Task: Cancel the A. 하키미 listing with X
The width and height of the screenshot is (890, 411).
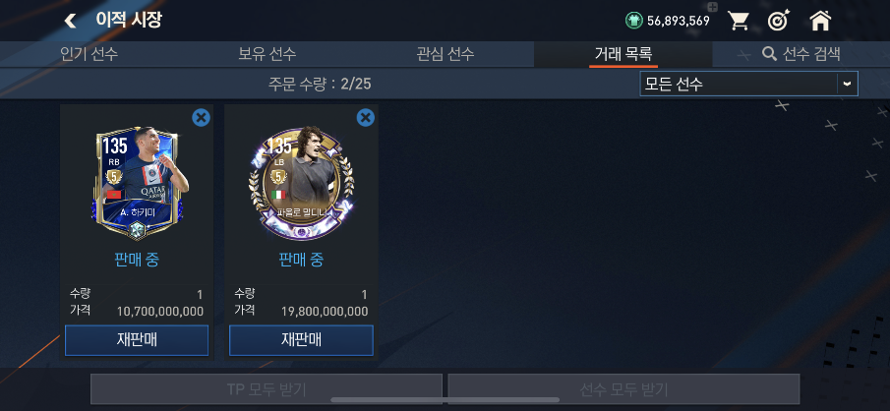Action: click(x=201, y=118)
